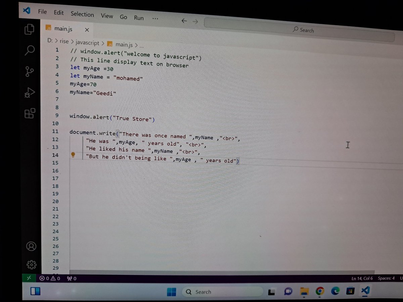The image size is (403, 302).
Task: Go back with the left arrow
Action: point(184,21)
